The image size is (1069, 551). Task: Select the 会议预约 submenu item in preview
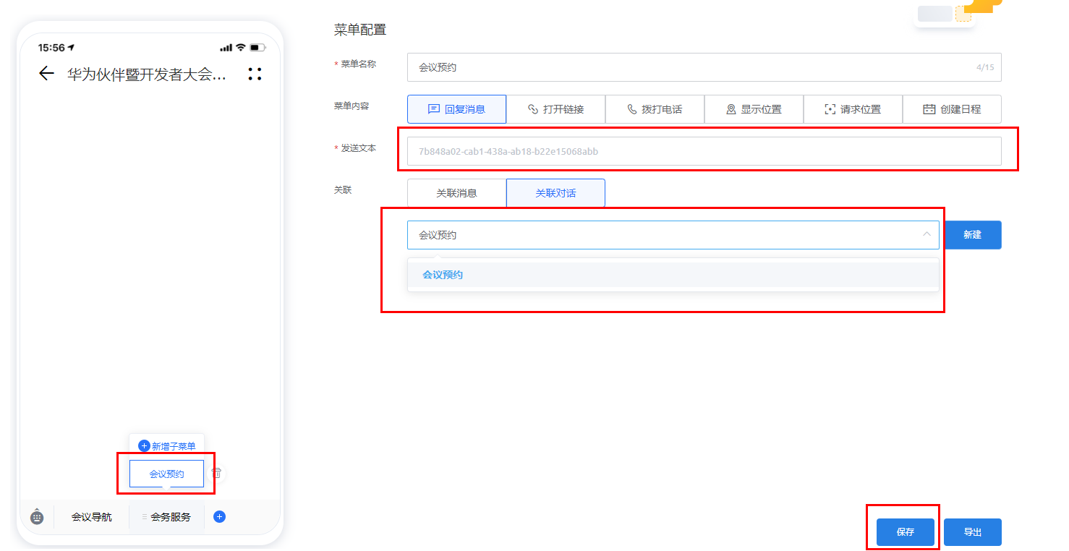click(166, 474)
